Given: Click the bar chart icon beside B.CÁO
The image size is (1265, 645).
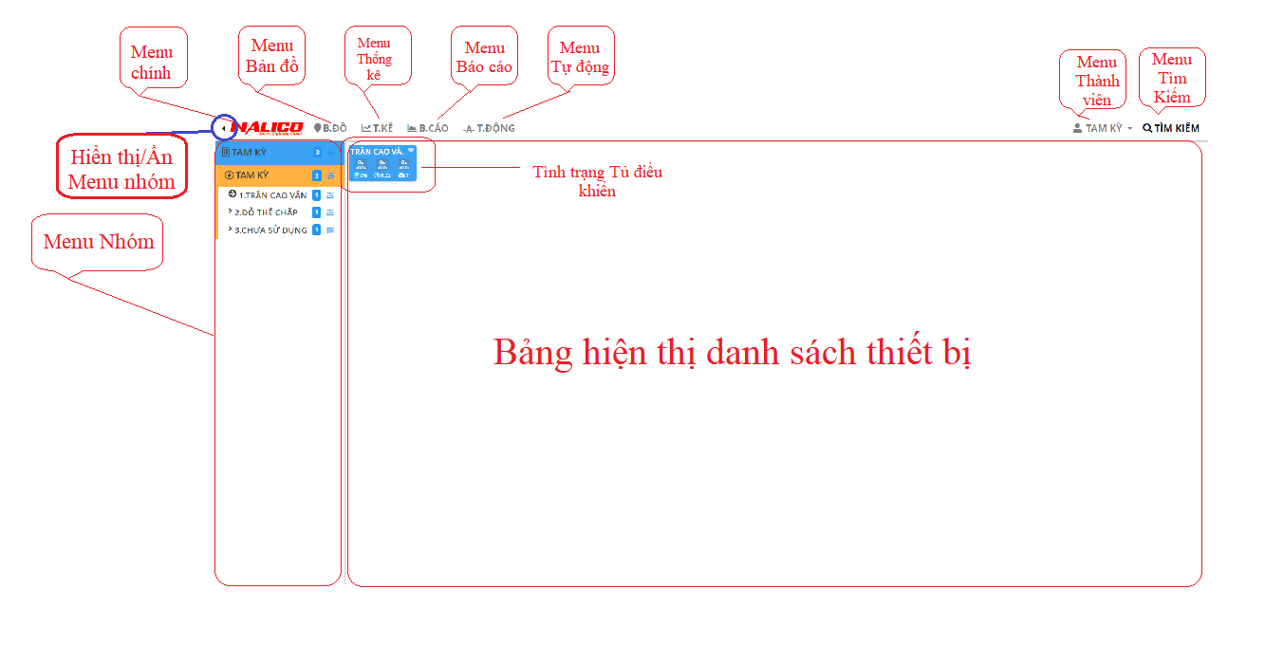Looking at the screenshot, I should click(411, 128).
